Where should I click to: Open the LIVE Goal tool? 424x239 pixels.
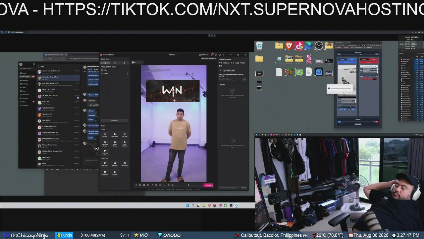(x=125, y=135)
